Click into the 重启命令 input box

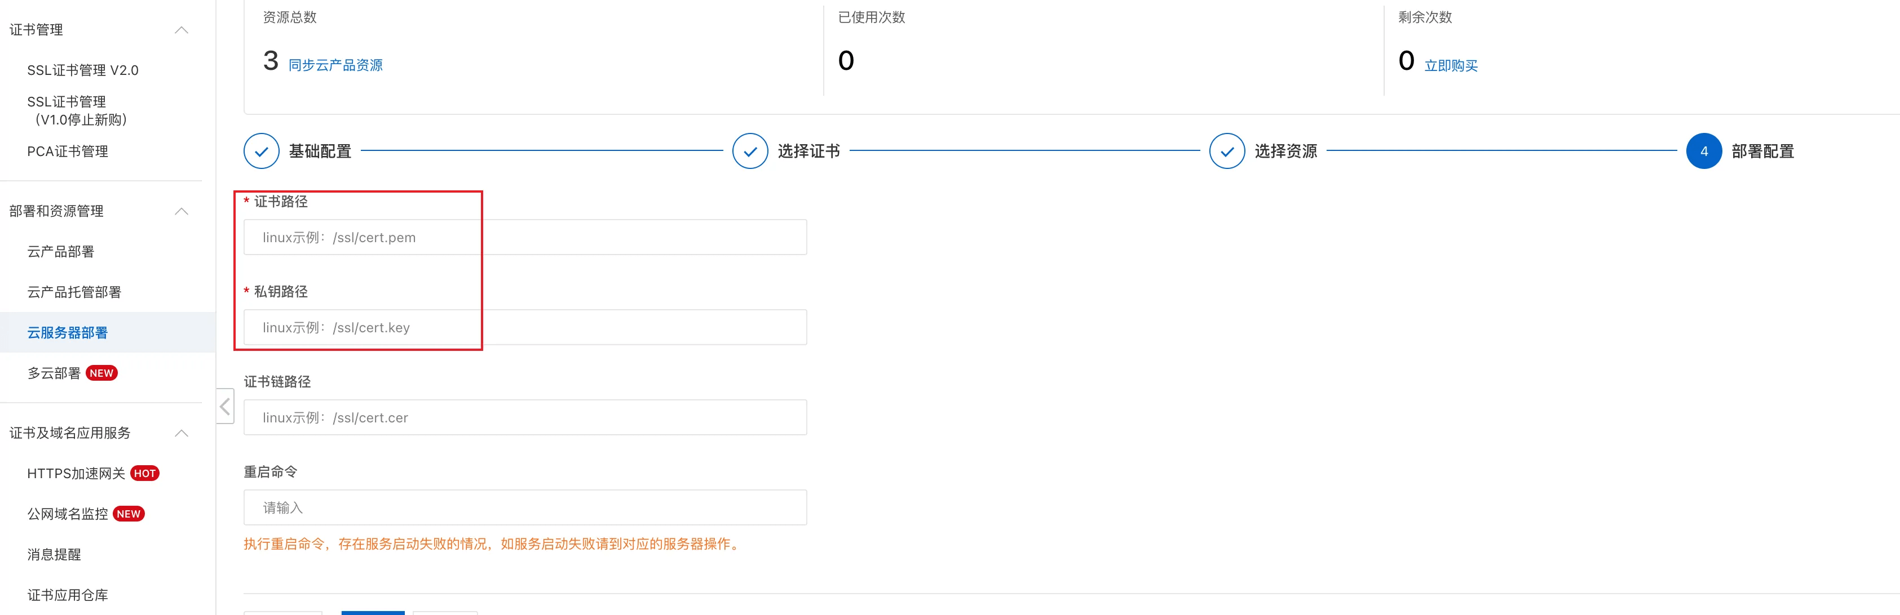524,507
